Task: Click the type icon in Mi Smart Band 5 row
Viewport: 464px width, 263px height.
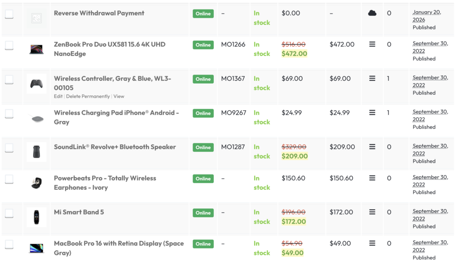Action: coord(372,212)
